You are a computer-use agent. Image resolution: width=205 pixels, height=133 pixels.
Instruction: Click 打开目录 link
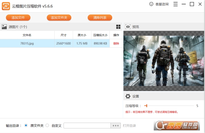[129, 126]
